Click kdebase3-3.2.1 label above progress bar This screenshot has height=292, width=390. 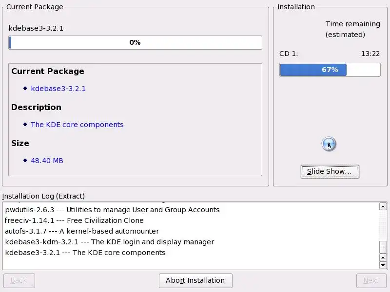36,28
